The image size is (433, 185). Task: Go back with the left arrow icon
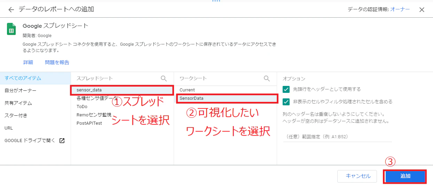(x=11, y=10)
